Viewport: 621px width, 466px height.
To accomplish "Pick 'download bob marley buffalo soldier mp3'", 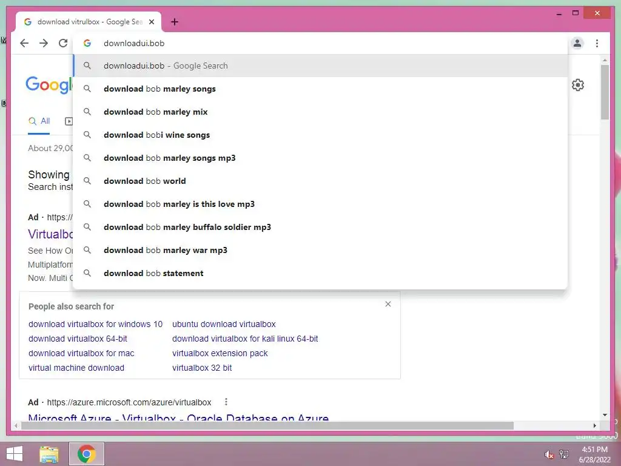I will click(320, 227).
